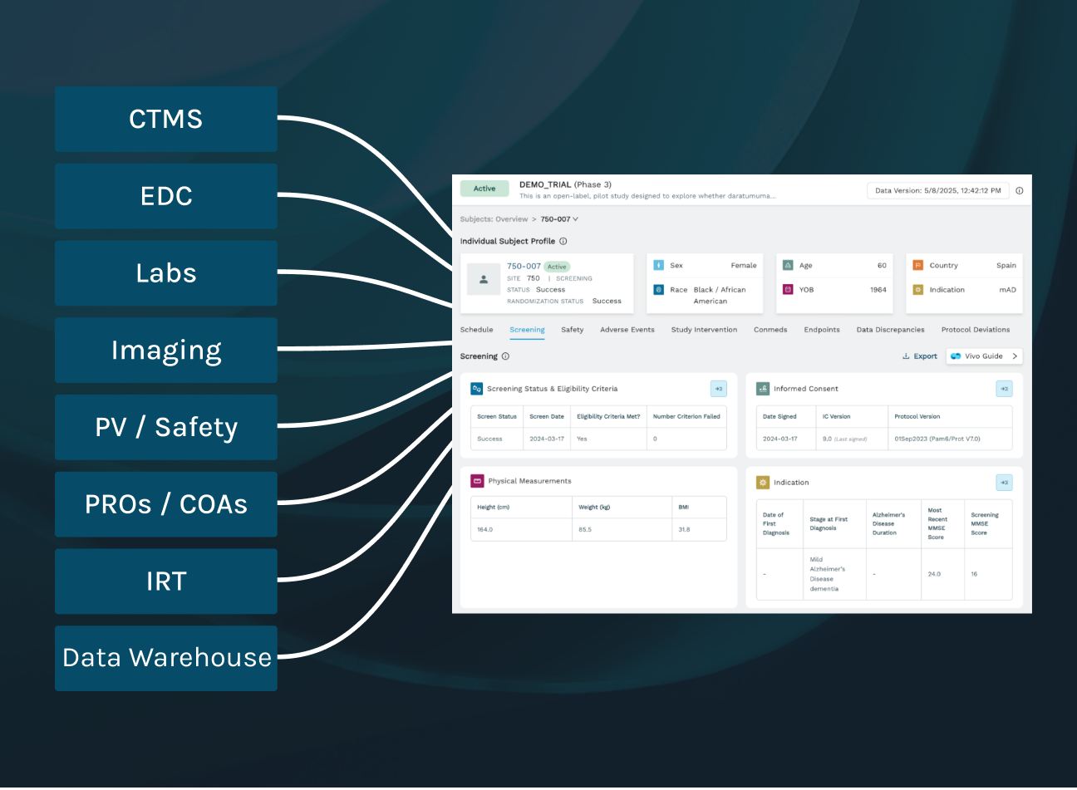Click the Number Criterion Failed column header
Screen dimensions: 1077x790
[686, 416]
